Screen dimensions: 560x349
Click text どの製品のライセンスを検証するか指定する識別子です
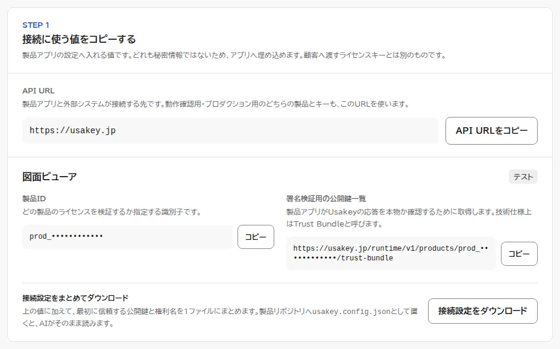pyautogui.click(x=112, y=212)
